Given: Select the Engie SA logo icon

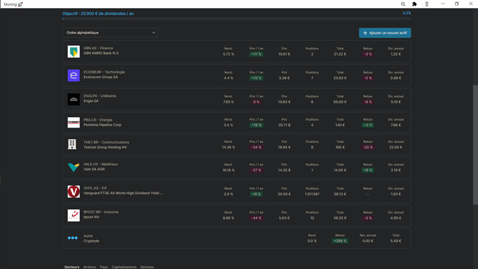Looking at the screenshot, I should (x=73, y=99).
